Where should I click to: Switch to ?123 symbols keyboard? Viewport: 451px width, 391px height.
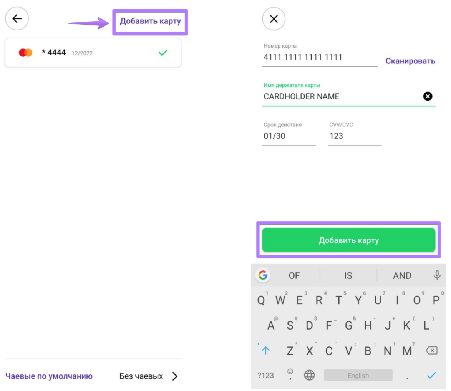point(265,375)
